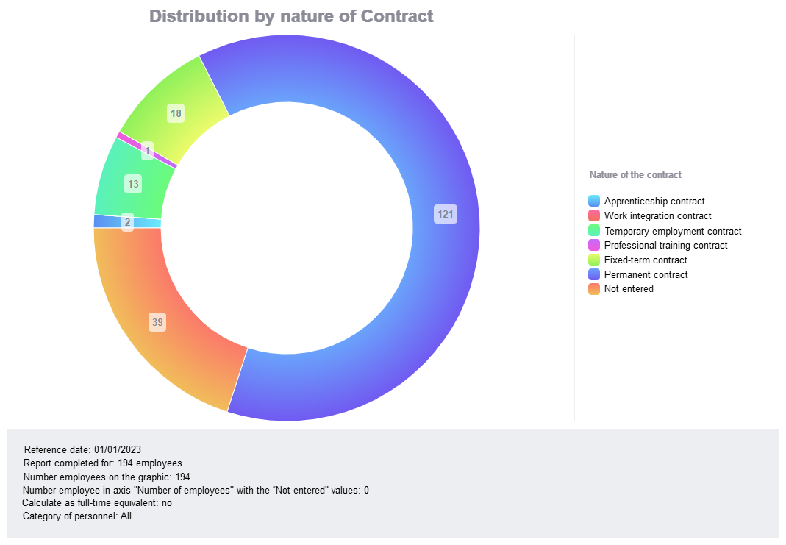Click the Apprenticeship contract legend color swatch

(x=594, y=201)
